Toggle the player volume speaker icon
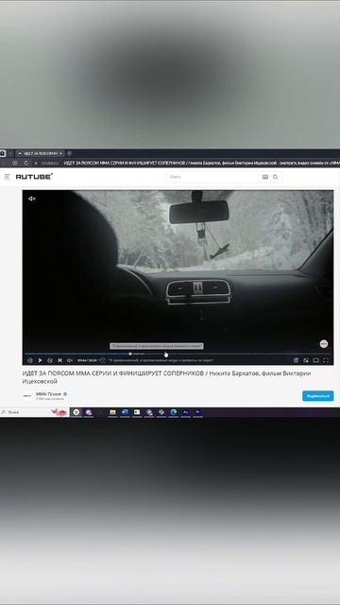340x605 pixels. click(69, 360)
